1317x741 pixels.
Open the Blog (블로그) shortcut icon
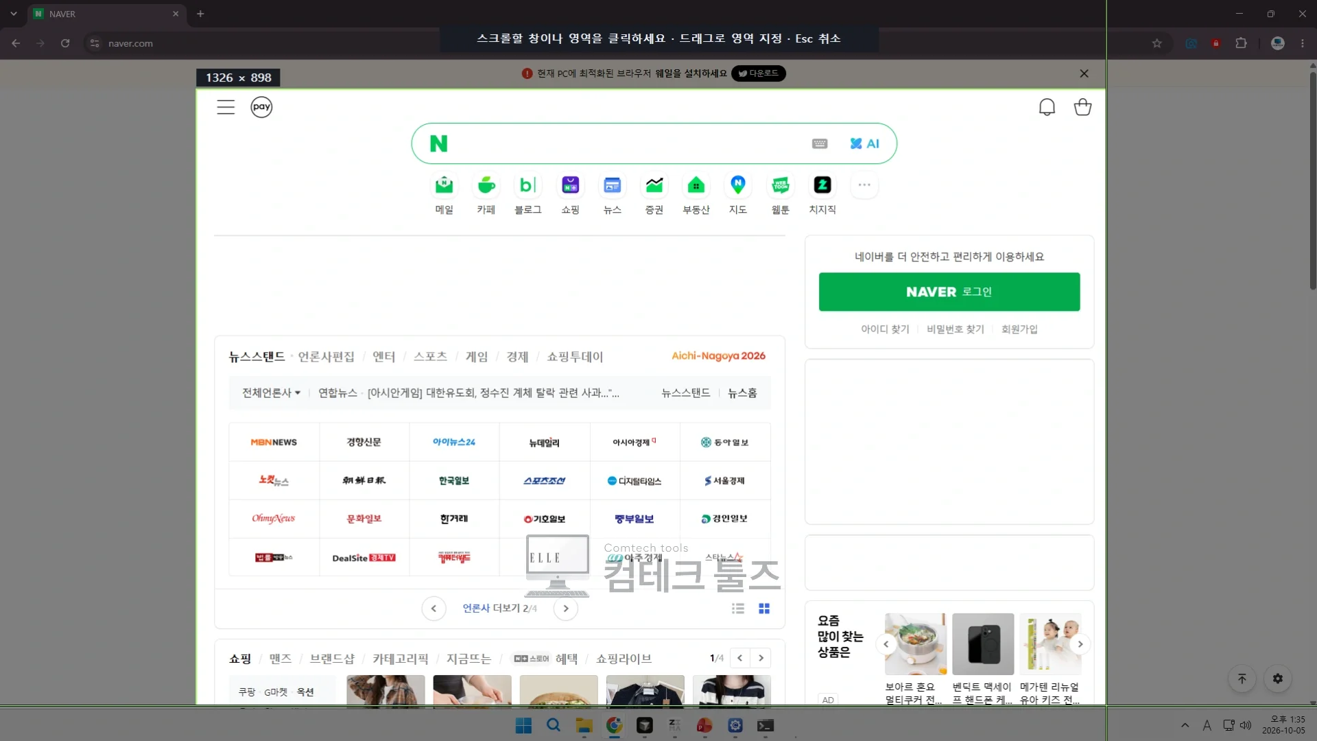pyautogui.click(x=528, y=185)
